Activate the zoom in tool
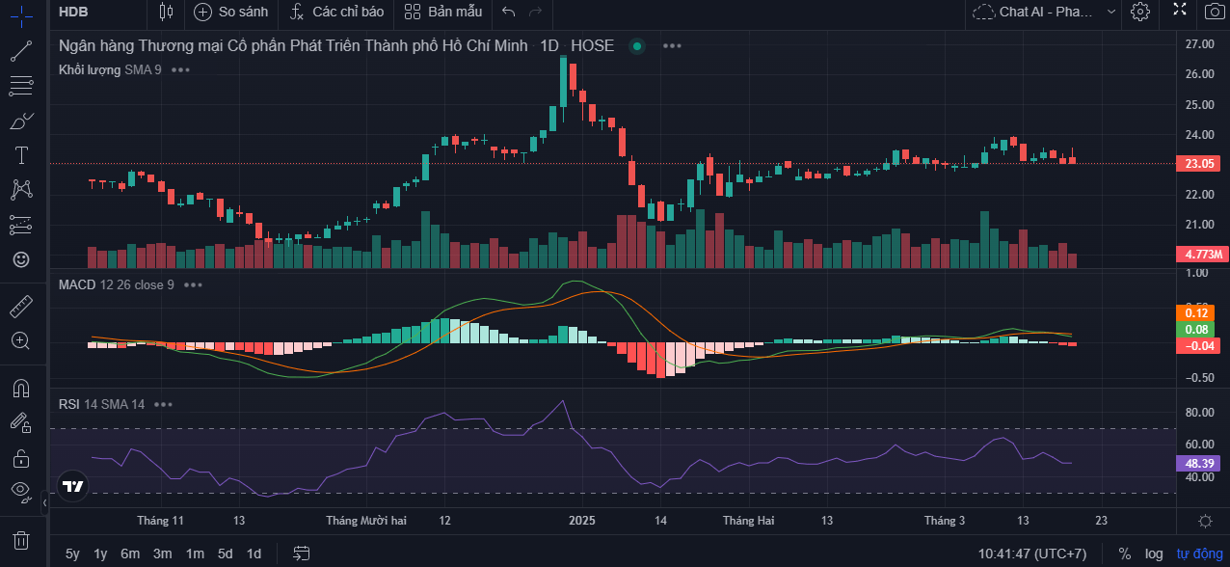 pos(21,340)
